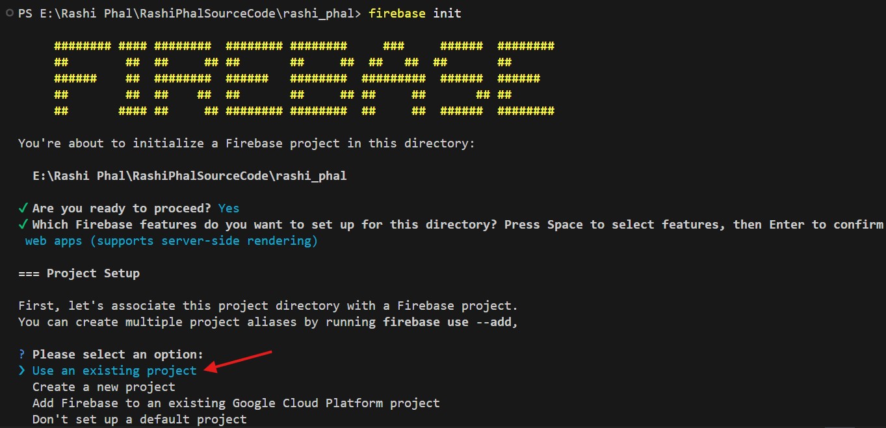
Task: Click the blue chevron selection pointer
Action: tap(22, 371)
